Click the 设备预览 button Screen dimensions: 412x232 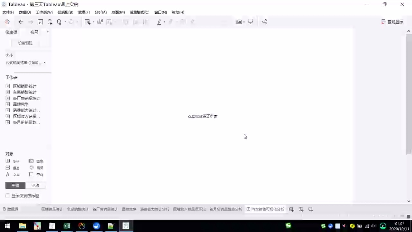pos(25,43)
